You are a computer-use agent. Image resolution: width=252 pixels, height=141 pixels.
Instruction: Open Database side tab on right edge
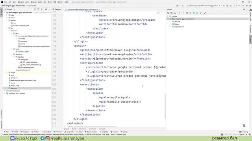pyautogui.click(x=250, y=29)
